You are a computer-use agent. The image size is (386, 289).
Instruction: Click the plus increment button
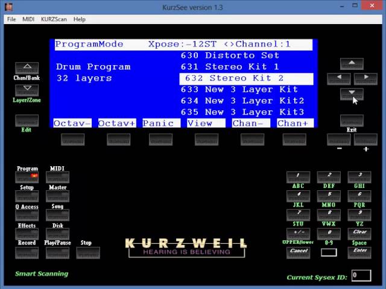[365, 139]
